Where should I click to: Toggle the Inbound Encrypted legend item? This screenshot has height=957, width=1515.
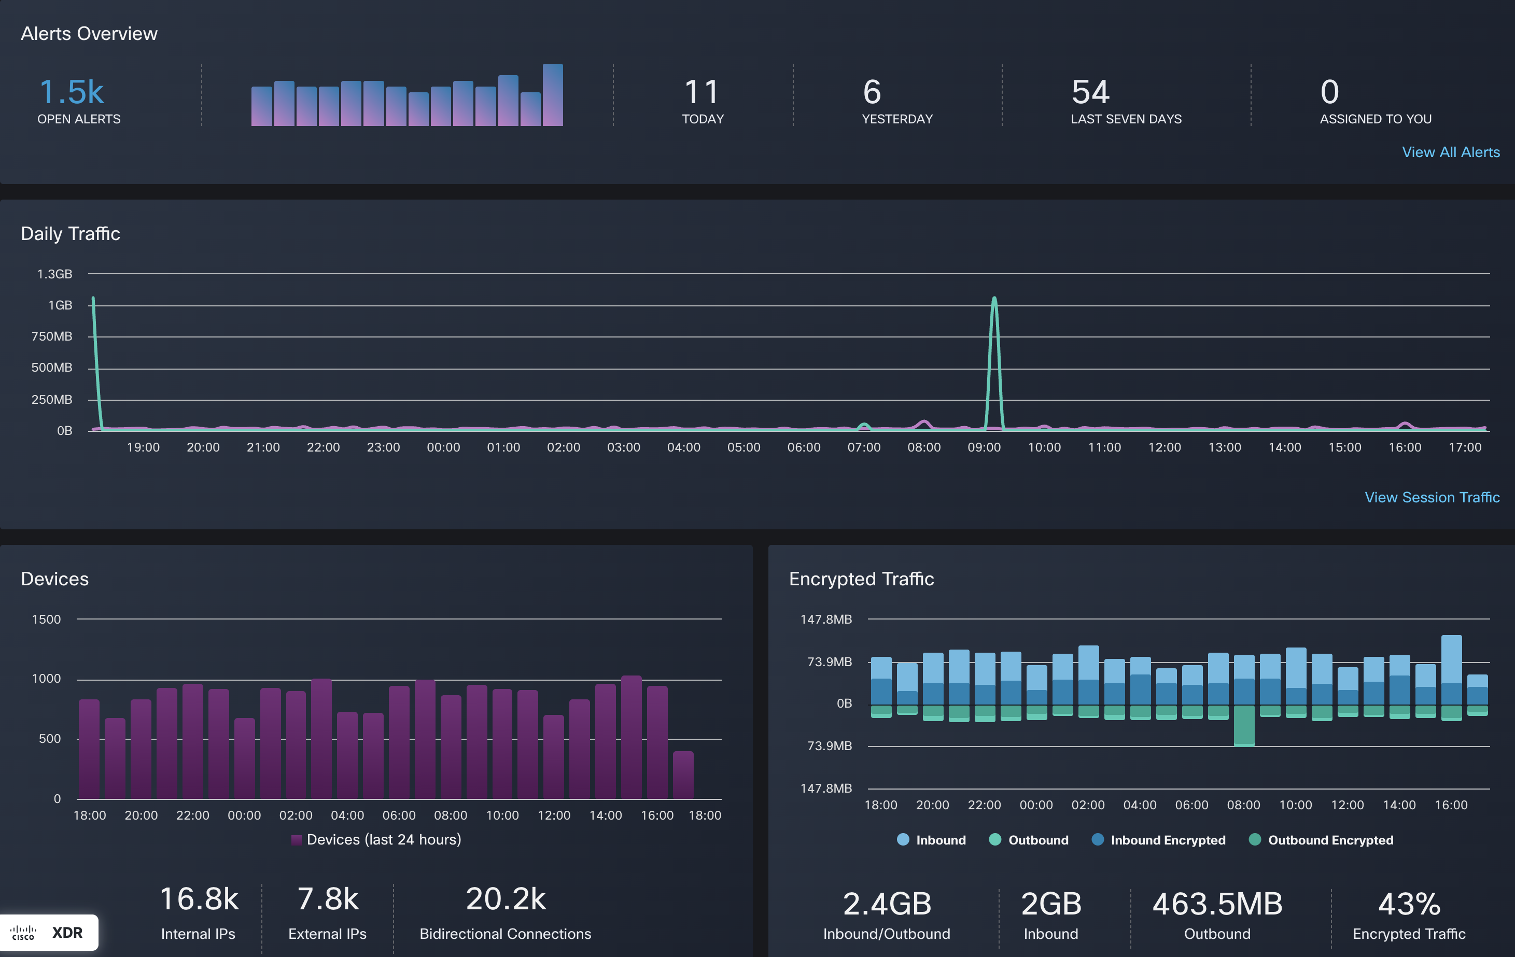pos(1168,839)
